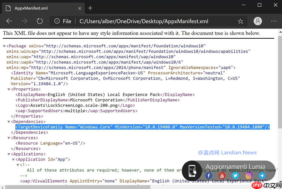Collapse the Properties node

point(9,89)
